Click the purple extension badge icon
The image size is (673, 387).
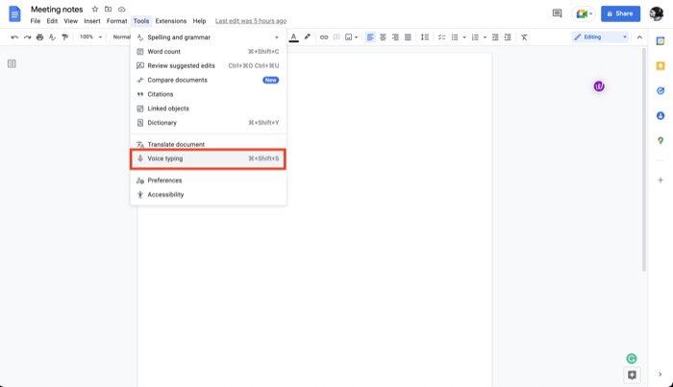tap(599, 86)
